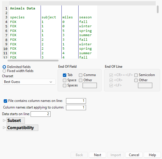Click line number 10 in the preview gutter
Viewport: 162px width, 159px height.
[x=5, y=49]
